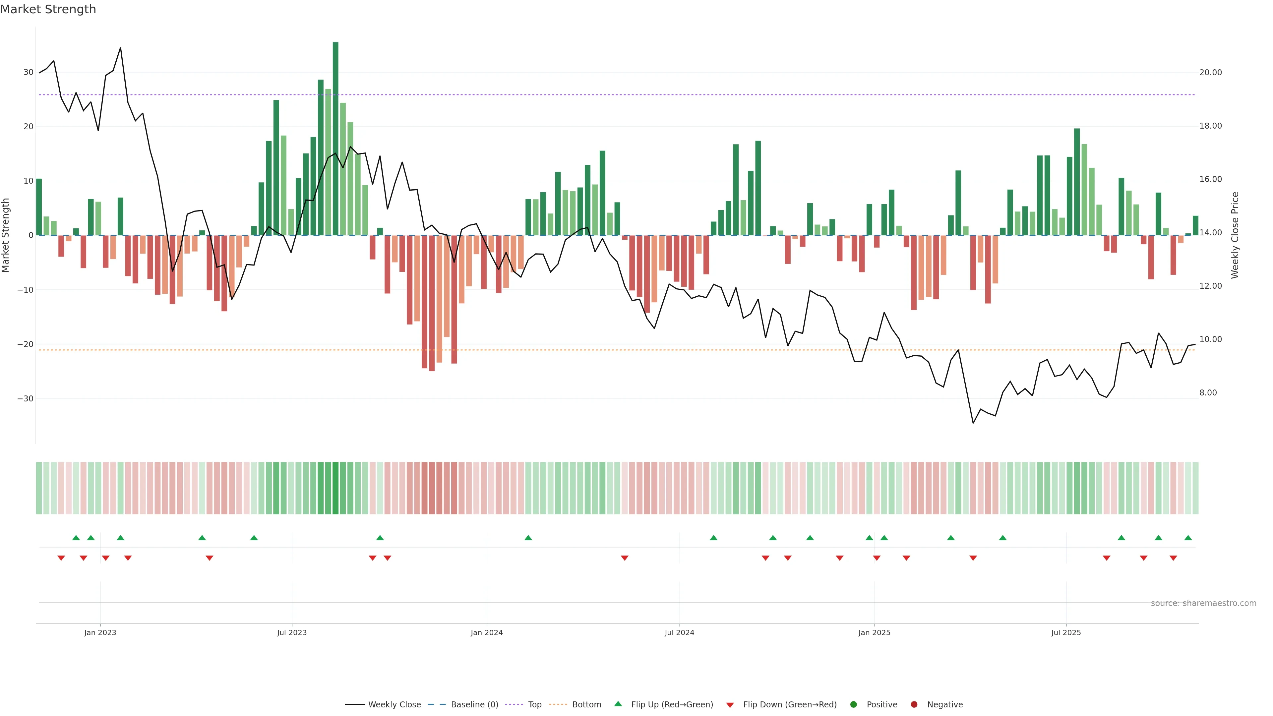Click the darkest green heatmap strip cell
This screenshot has width=1273, height=716.
tap(335, 488)
